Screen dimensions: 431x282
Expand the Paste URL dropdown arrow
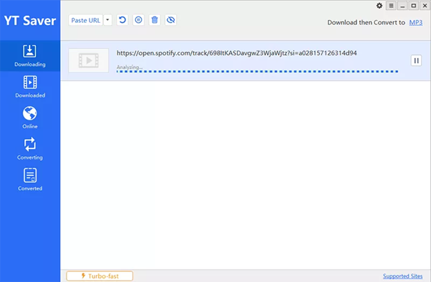(108, 20)
